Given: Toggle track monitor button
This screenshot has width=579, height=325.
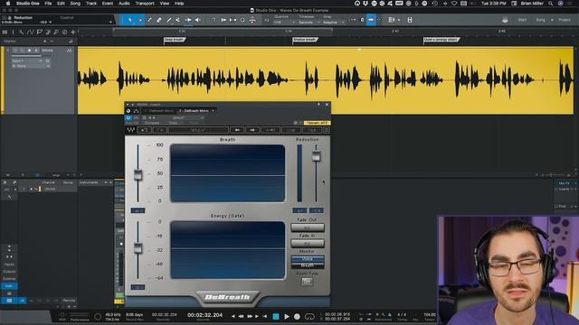Looking at the screenshot, I should (x=36, y=51).
